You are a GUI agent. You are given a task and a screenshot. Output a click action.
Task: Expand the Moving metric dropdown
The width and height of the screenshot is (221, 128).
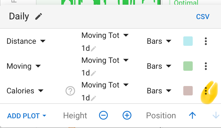click(x=24, y=66)
